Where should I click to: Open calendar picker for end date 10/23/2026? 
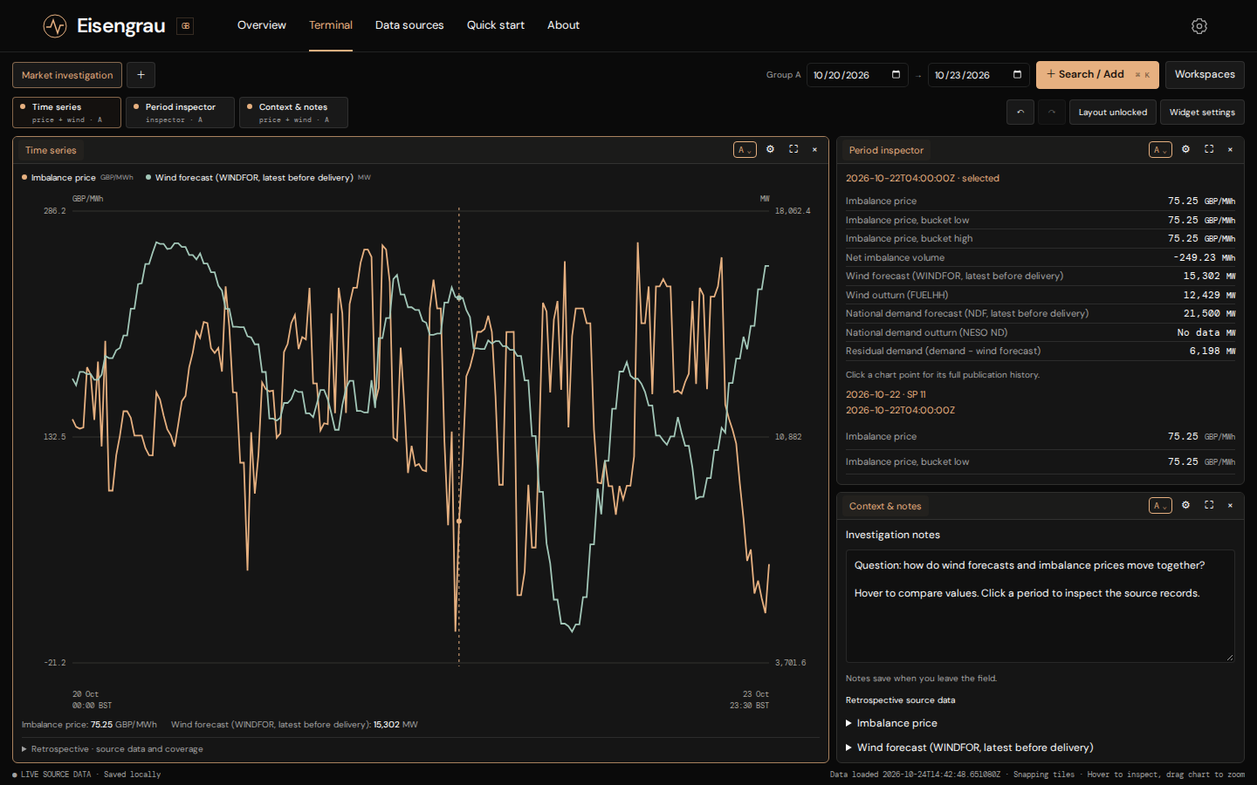tap(1017, 75)
